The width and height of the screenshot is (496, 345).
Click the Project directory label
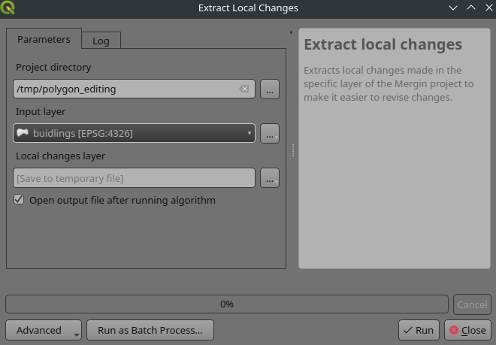(x=53, y=68)
